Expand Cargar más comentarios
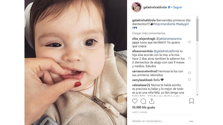 pos(149,33)
